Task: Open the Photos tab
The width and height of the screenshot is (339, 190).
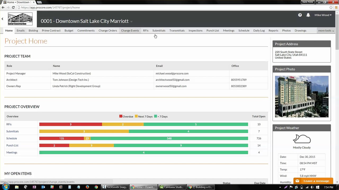Action: tap(286, 31)
